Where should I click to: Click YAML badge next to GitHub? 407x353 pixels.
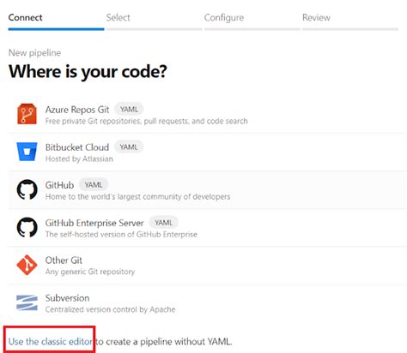pyautogui.click(x=94, y=185)
